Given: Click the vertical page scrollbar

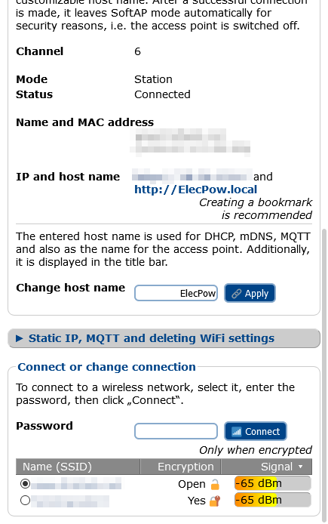Looking at the screenshot, I should coord(323,375).
